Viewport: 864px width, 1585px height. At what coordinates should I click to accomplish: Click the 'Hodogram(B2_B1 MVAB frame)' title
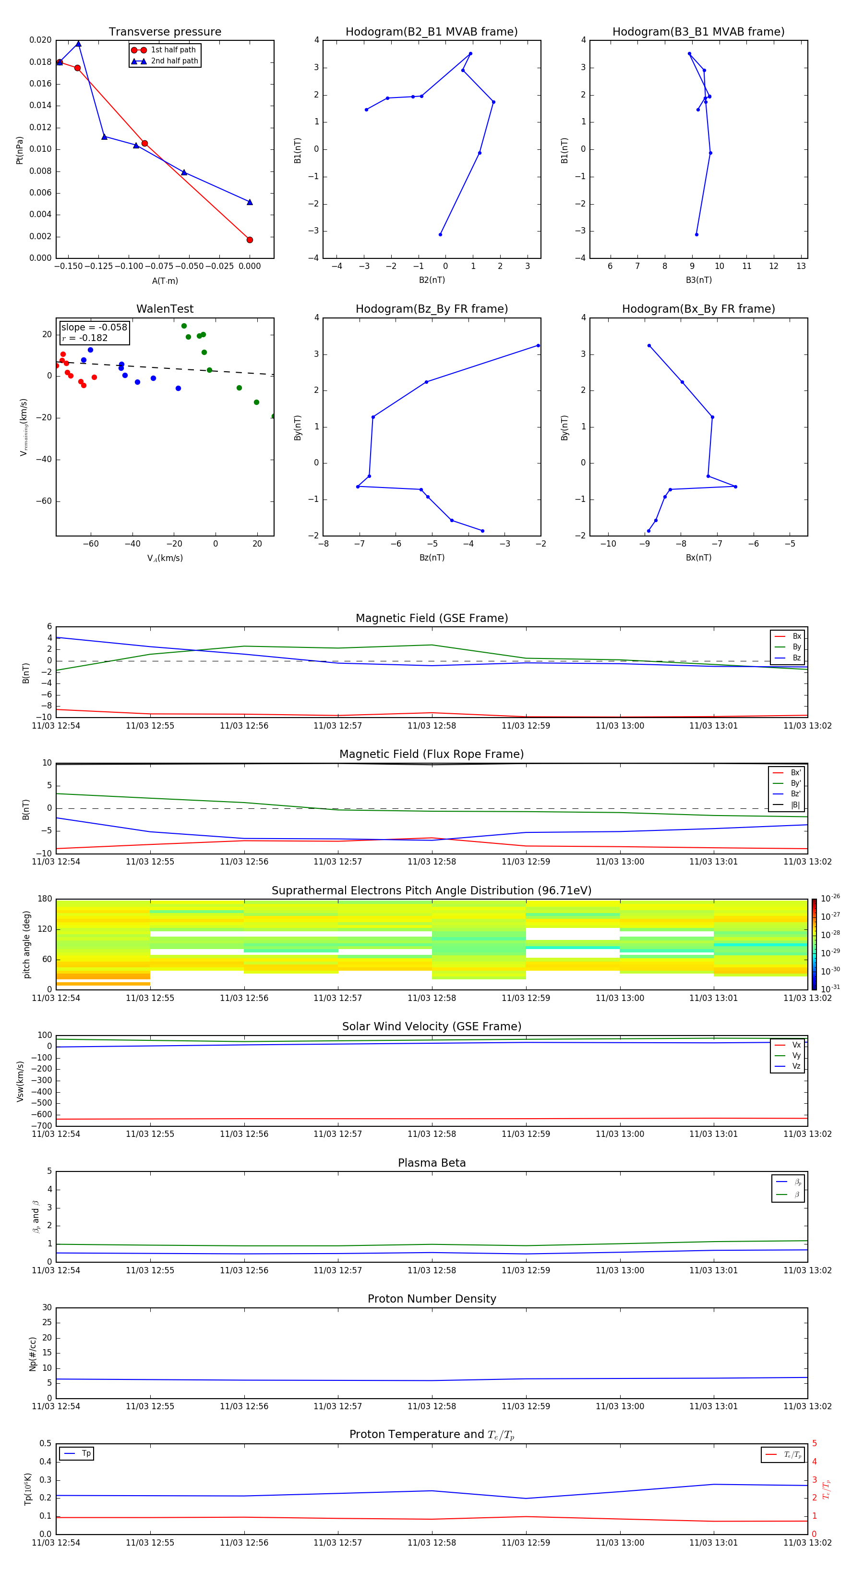coord(432,32)
